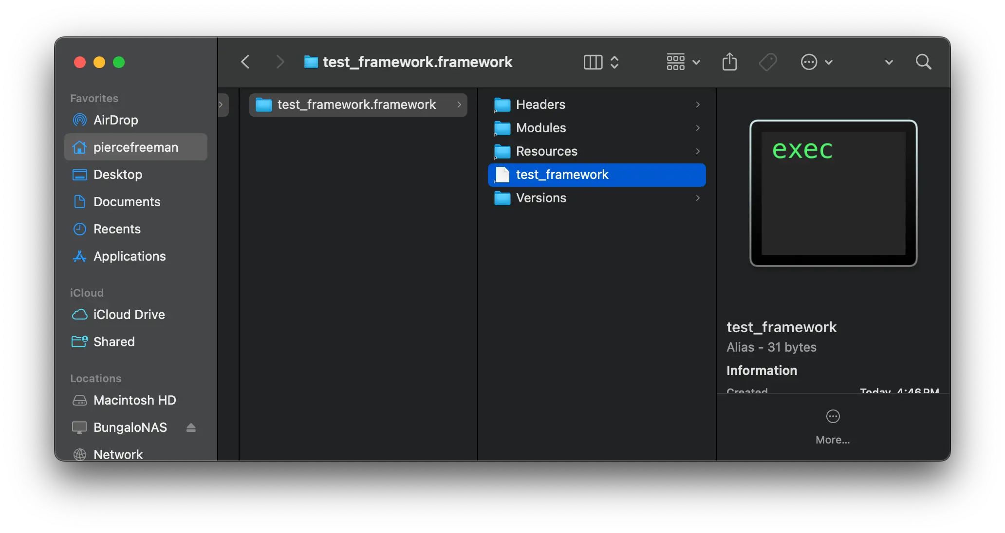Click the Share icon in the toolbar
Image resolution: width=1005 pixels, height=533 pixels.
729,62
